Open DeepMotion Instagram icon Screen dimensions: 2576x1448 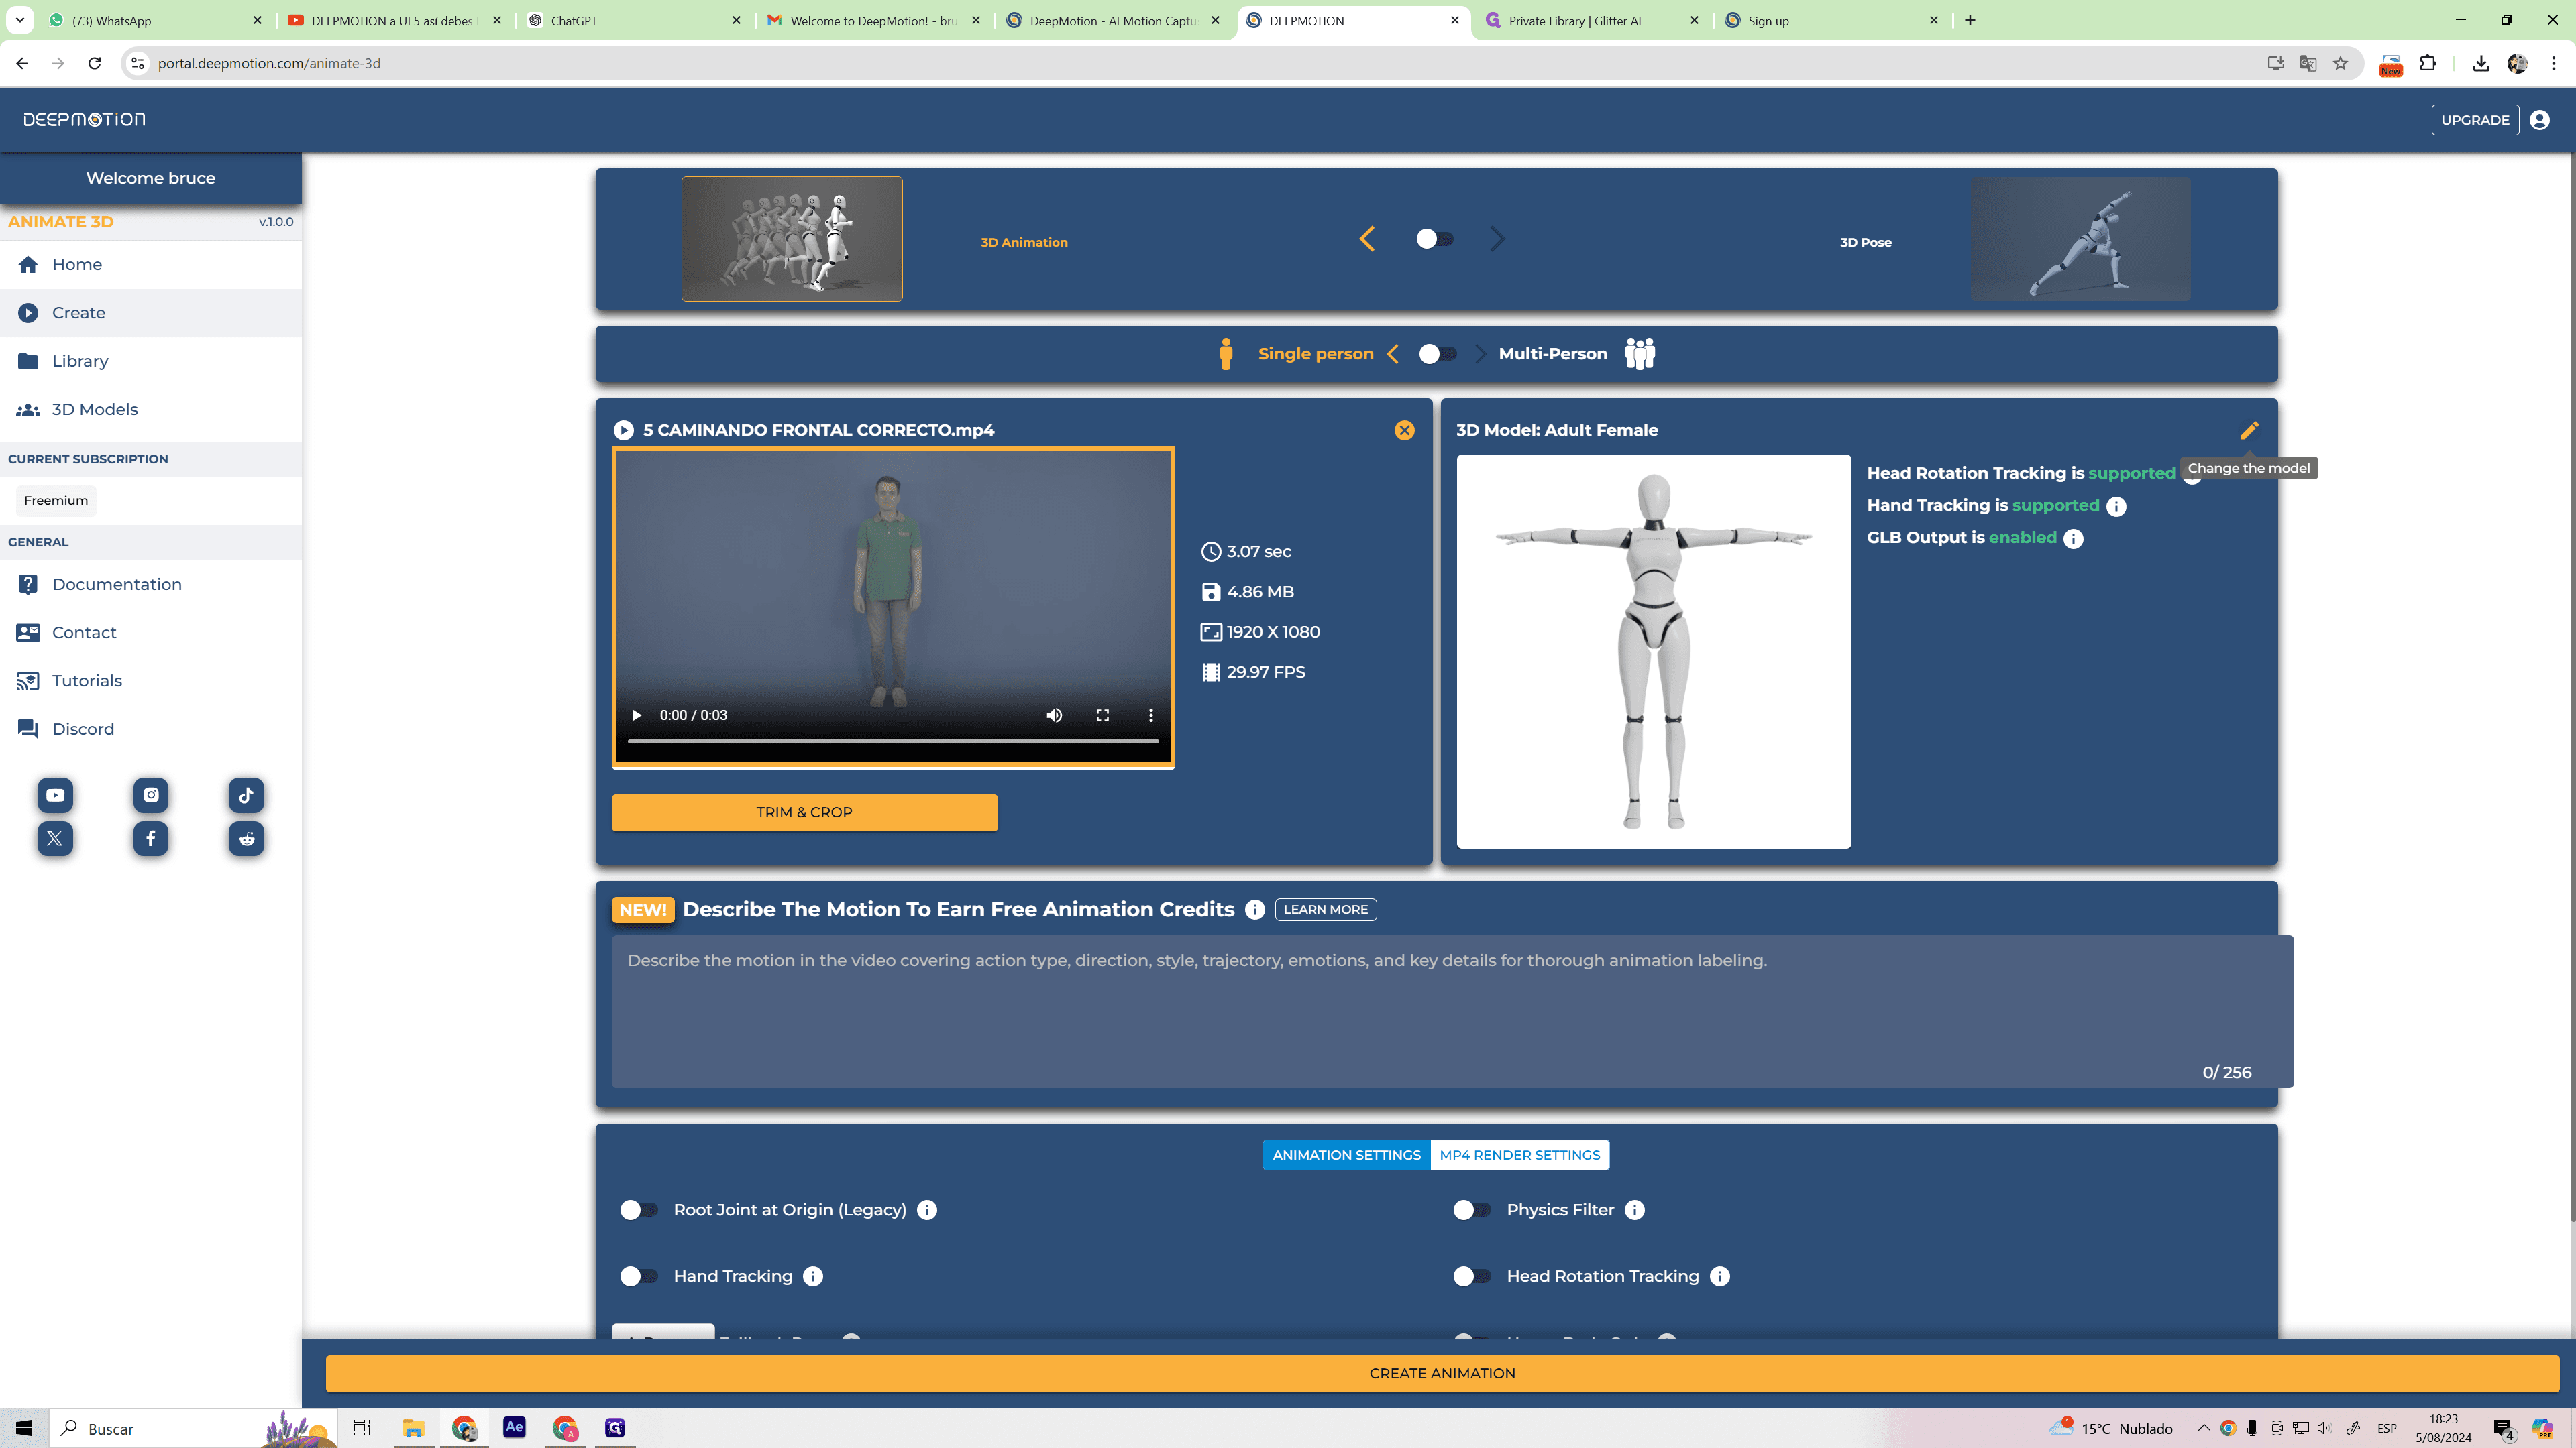click(x=151, y=796)
